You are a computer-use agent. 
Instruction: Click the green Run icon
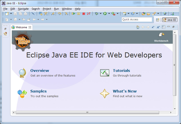pyautogui.click(x=105, y=13)
